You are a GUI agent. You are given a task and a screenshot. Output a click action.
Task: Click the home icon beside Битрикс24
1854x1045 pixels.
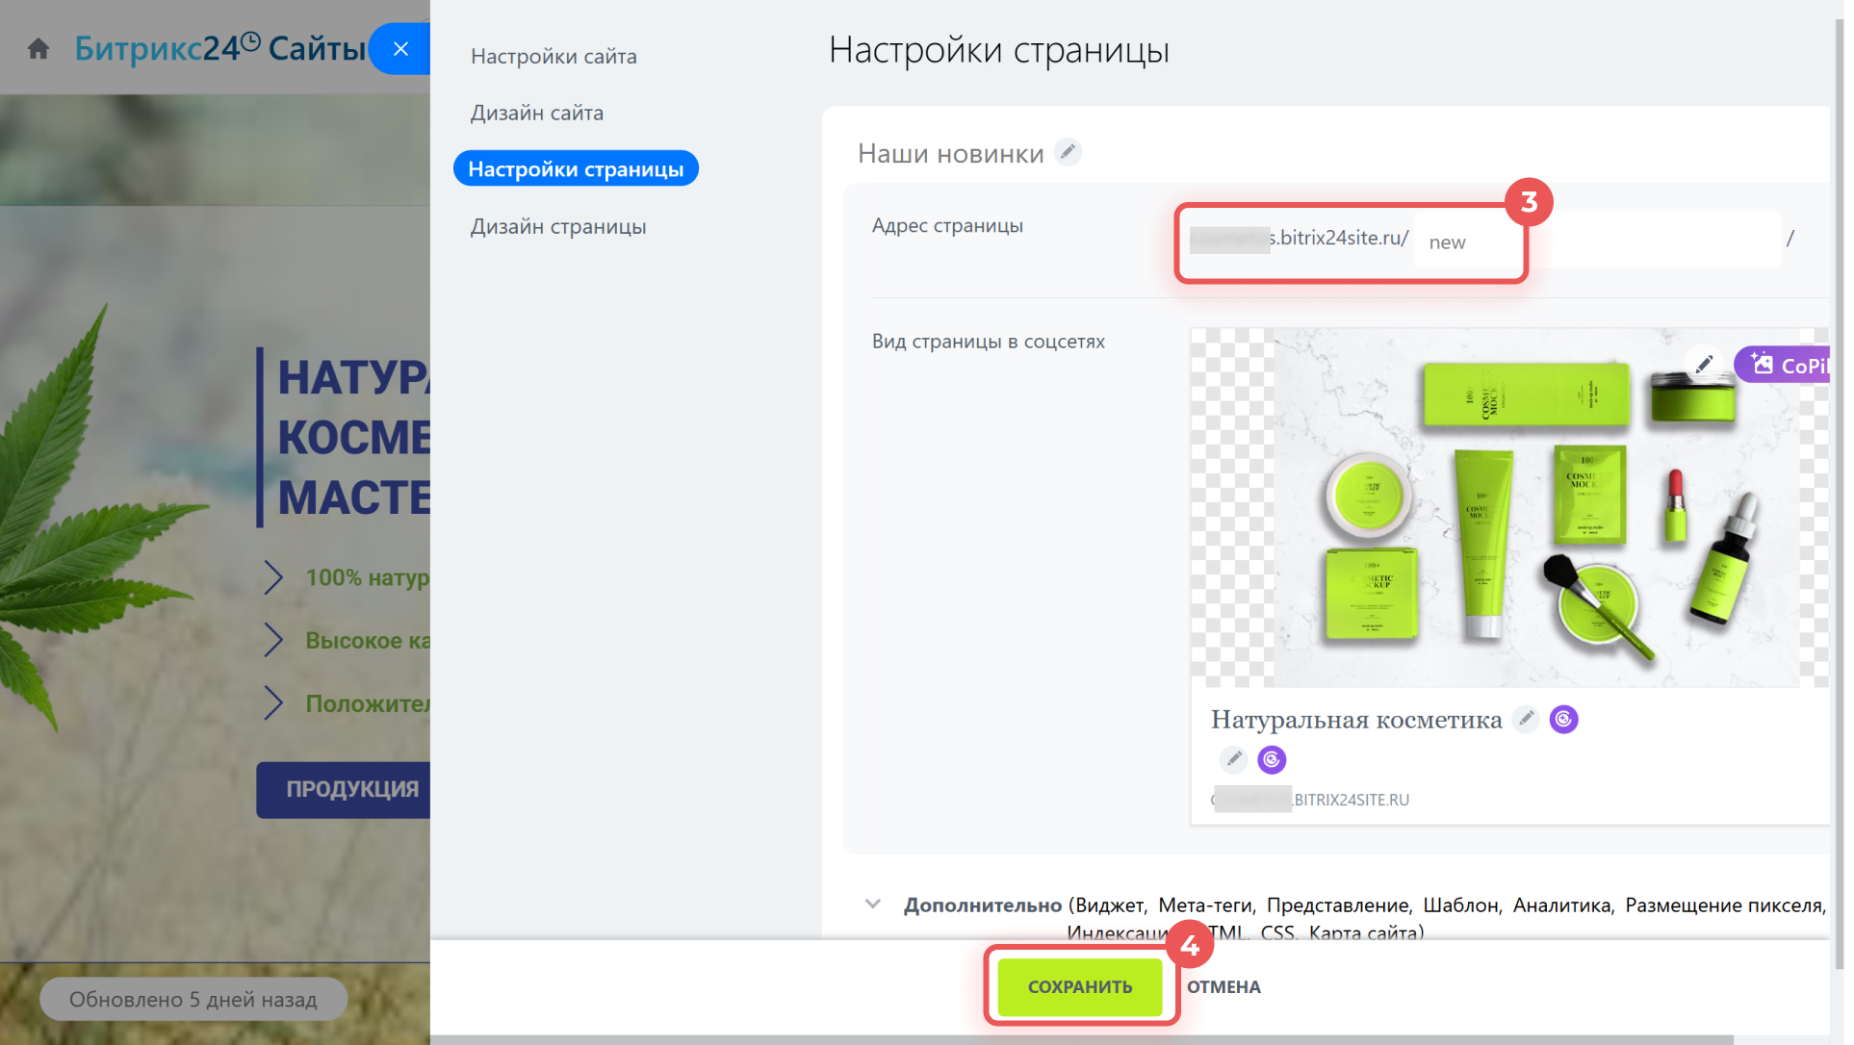click(x=39, y=48)
